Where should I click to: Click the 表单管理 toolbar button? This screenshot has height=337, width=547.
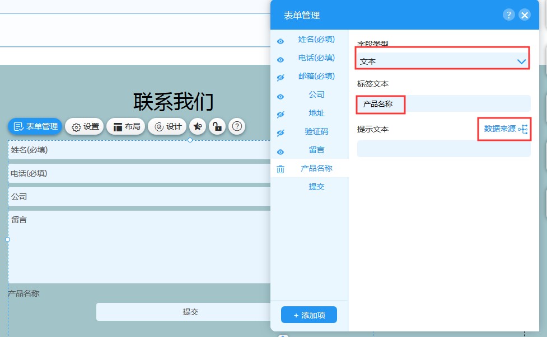[35, 127]
